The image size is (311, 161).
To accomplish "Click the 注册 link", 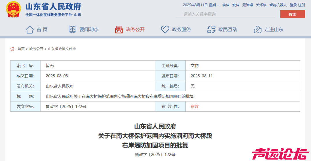I will pyautogui.click(x=301, y=5).
